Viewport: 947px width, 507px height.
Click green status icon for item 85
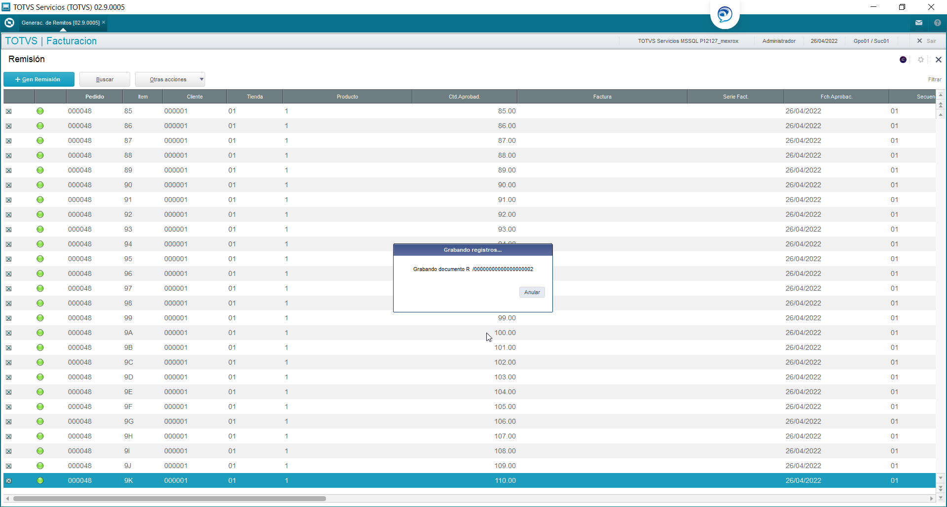tap(40, 111)
